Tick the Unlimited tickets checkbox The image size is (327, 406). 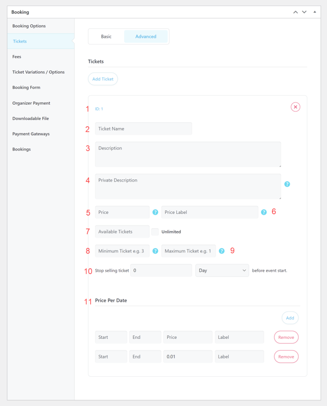pos(155,232)
